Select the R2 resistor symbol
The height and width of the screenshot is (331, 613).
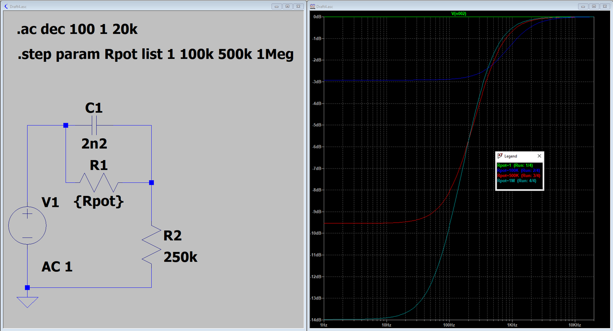(151, 244)
